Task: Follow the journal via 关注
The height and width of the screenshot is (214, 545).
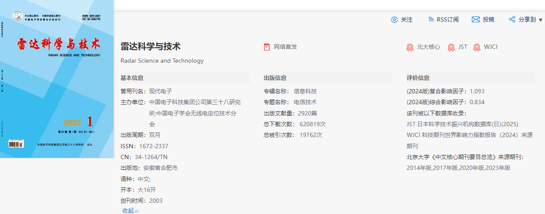Action: click(407, 19)
